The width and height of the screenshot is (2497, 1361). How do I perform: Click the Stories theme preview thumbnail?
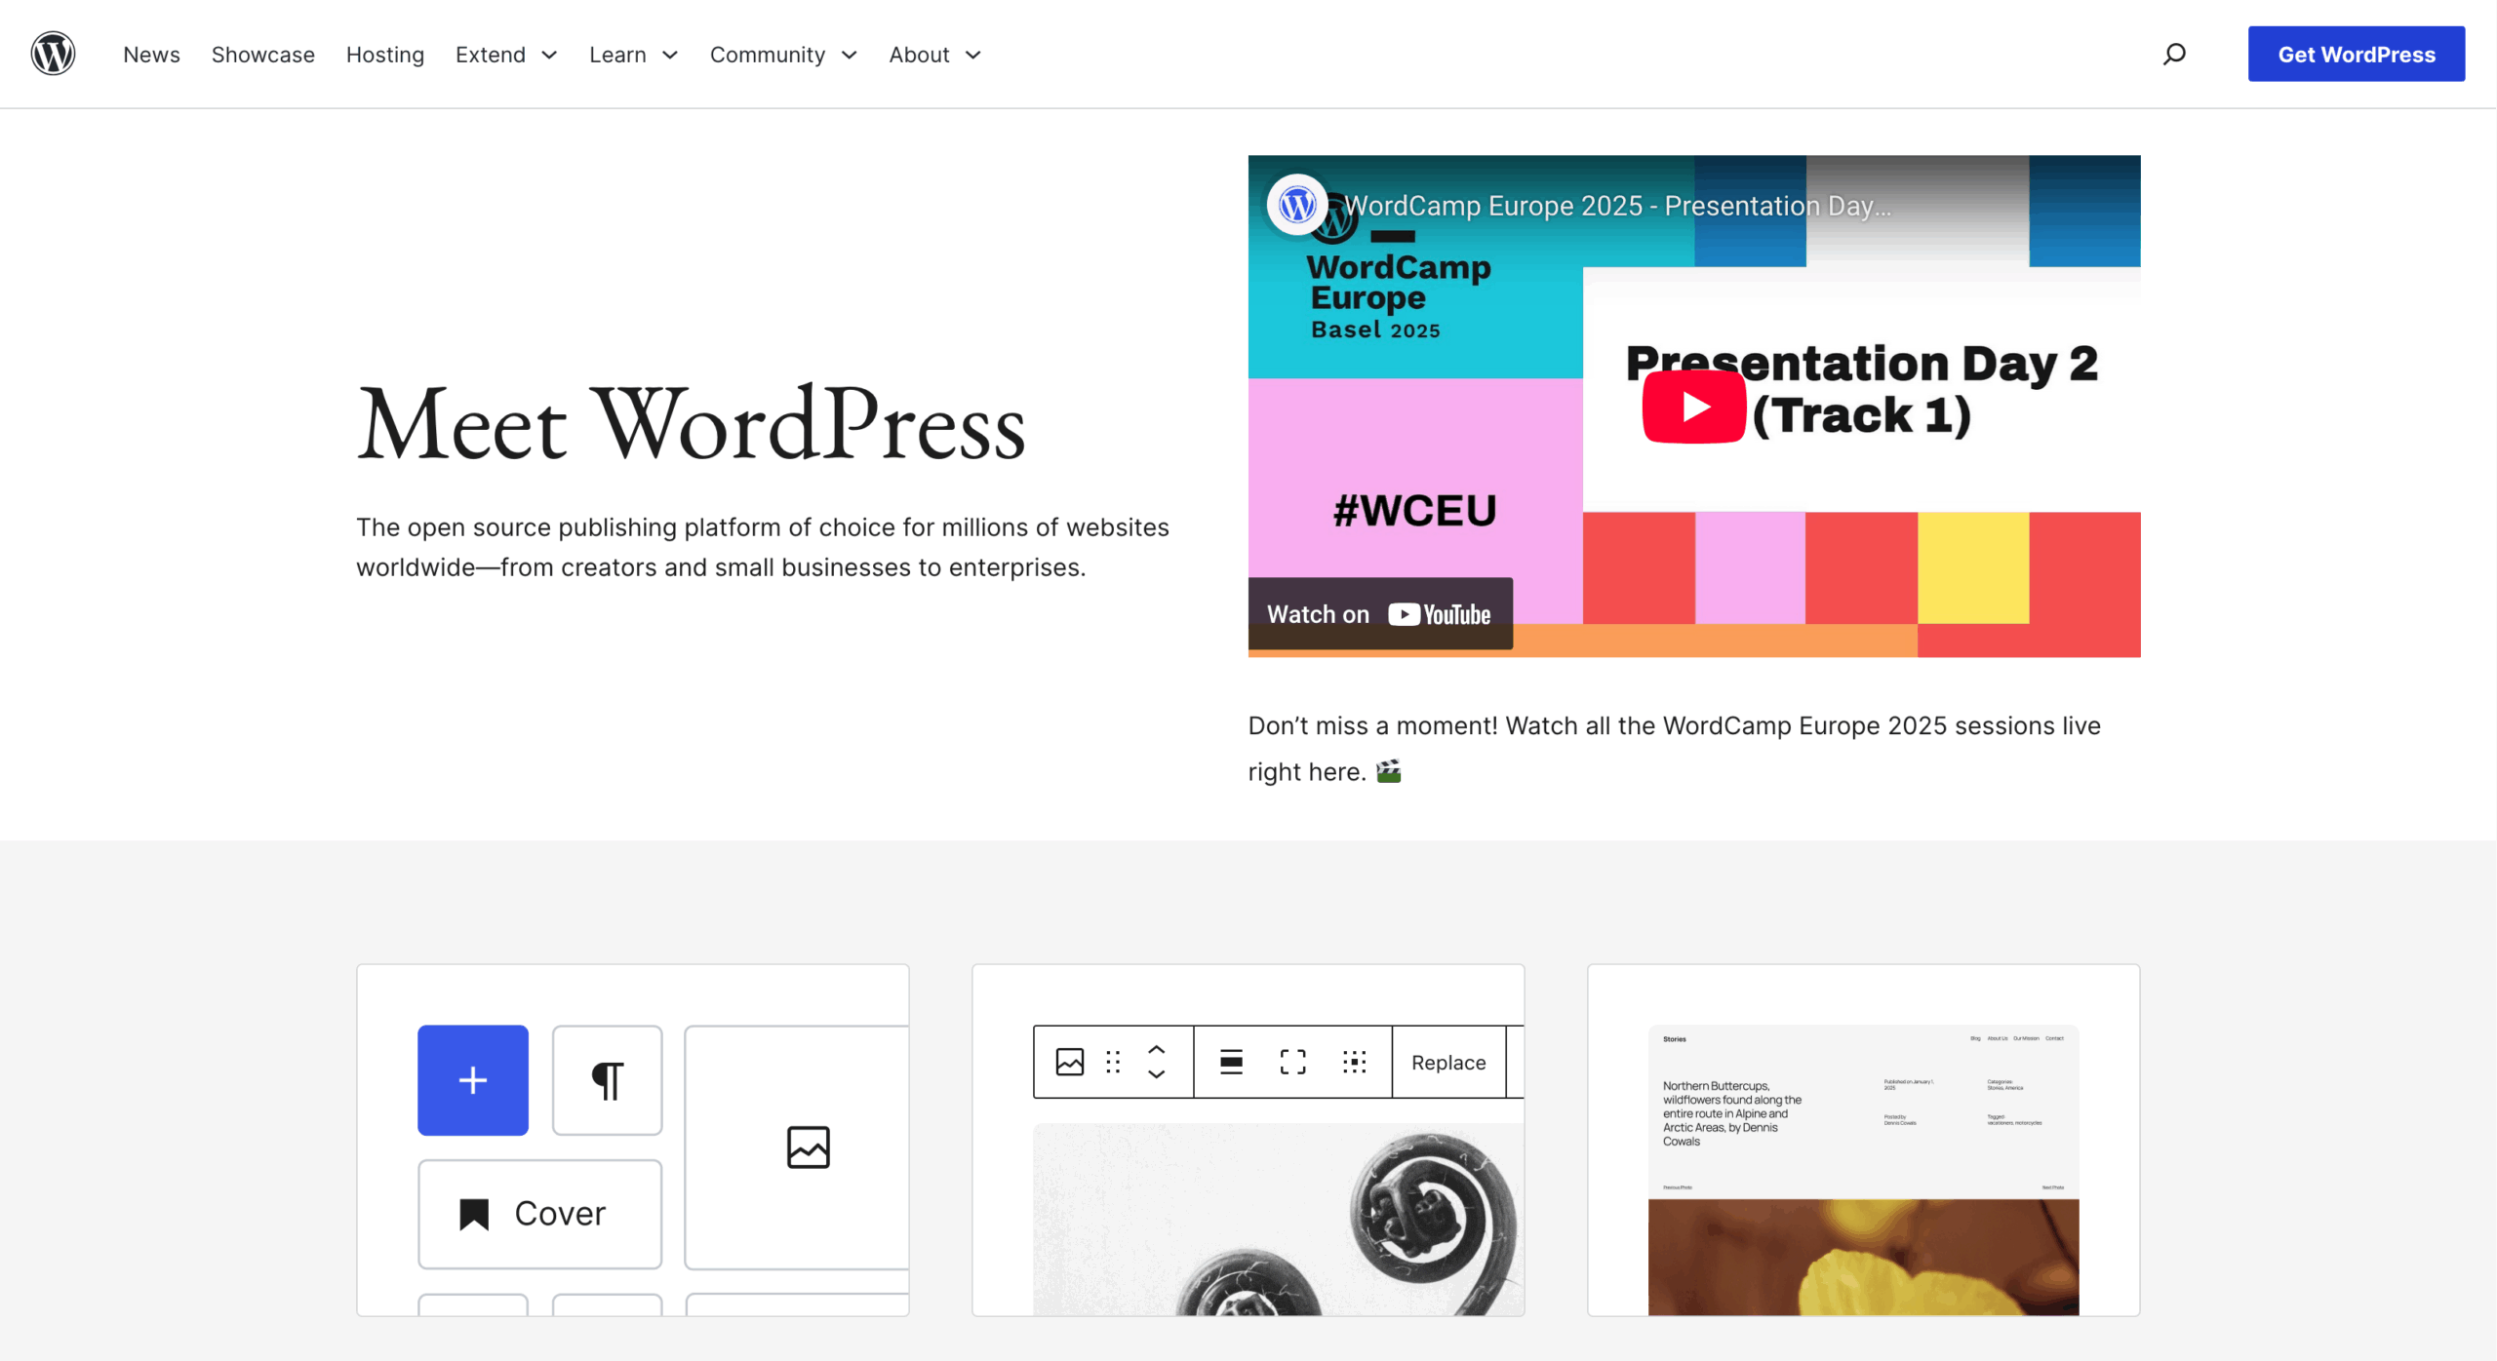(1863, 1170)
